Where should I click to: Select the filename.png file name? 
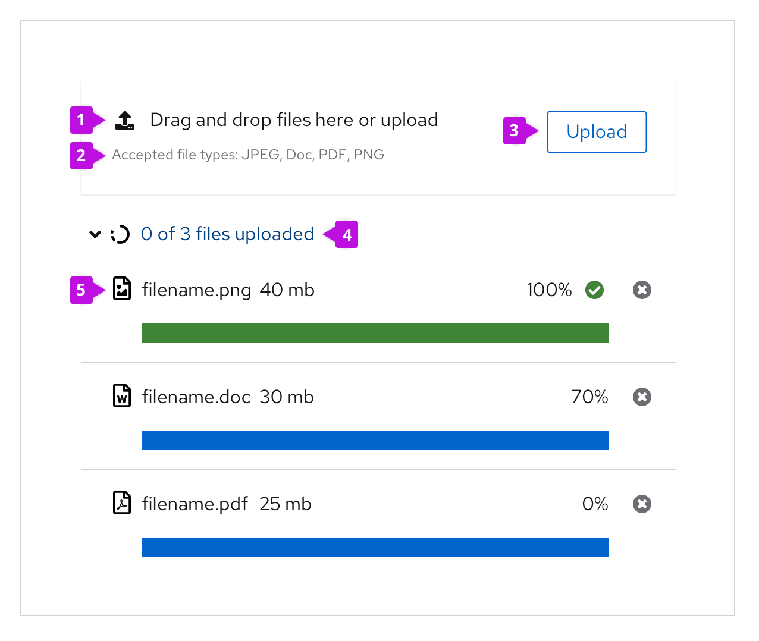coord(196,290)
